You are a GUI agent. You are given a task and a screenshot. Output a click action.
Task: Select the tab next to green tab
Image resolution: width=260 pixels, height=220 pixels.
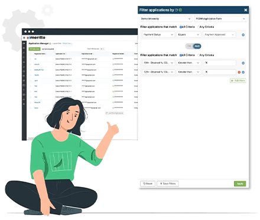click(x=48, y=49)
